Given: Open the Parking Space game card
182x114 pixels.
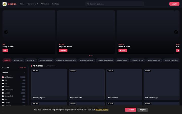Looking at the screenshot, I should click(49, 84).
